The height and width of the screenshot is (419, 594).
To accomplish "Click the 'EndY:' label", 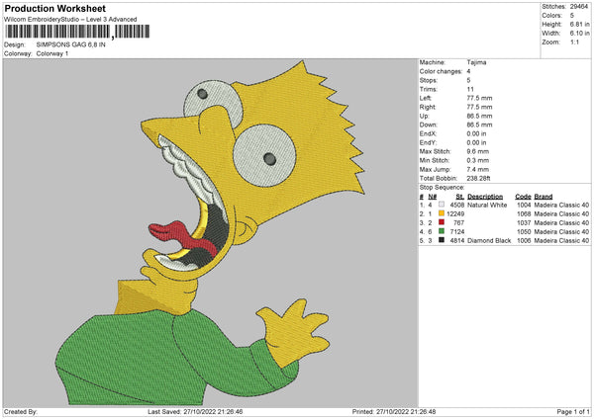I will 428,142.
